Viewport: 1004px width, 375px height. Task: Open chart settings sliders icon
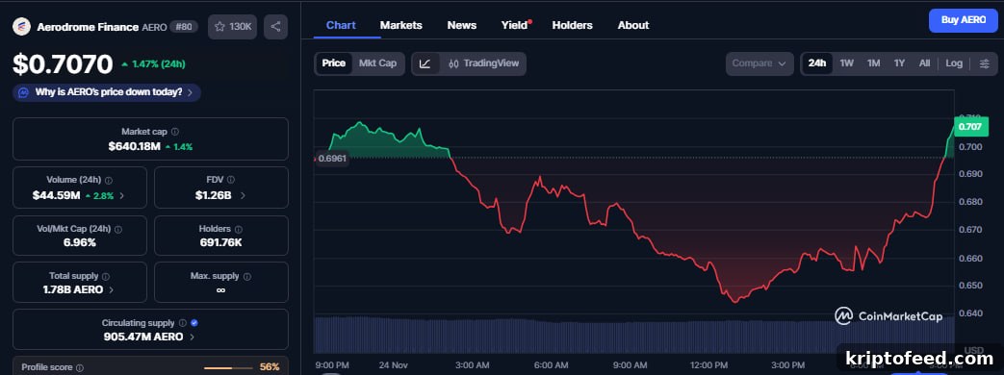[984, 64]
